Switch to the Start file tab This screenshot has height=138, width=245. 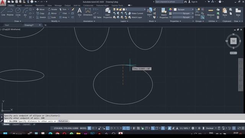click(x=7, y=25)
